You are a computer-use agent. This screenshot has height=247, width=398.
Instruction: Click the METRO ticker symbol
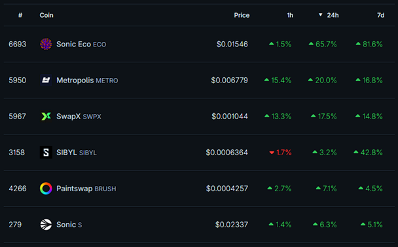[107, 81]
